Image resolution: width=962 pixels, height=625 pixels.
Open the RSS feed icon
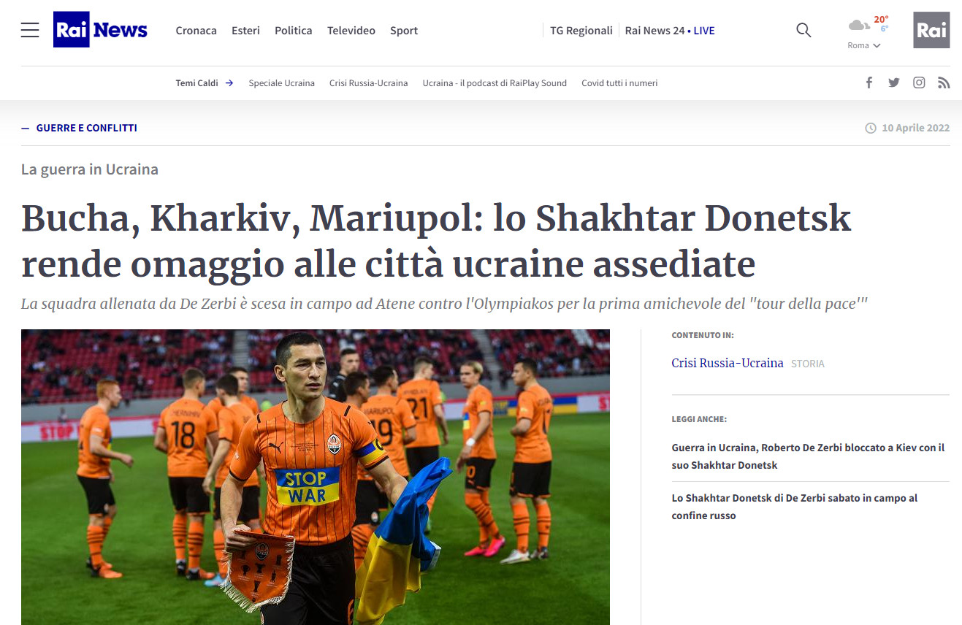tap(944, 83)
